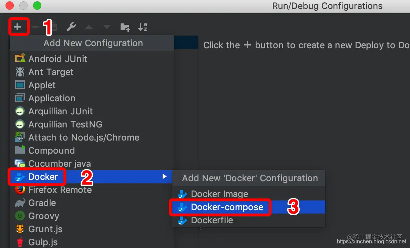Select "Gulp.js" configuration type
This screenshot has width=410, height=248.
point(43,242)
